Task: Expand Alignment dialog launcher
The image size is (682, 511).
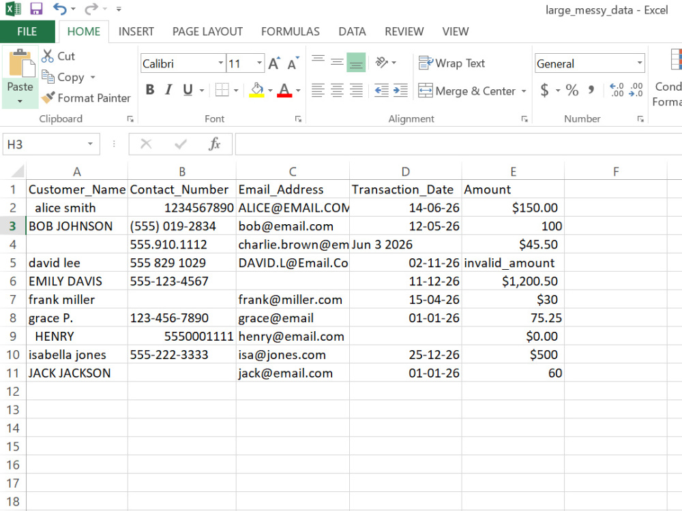Action: click(524, 119)
